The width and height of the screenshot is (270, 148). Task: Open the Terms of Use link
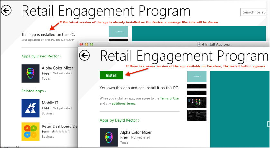(169, 98)
